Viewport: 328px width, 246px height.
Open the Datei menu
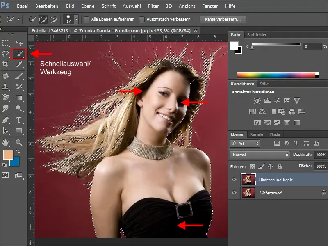[x=23, y=6]
